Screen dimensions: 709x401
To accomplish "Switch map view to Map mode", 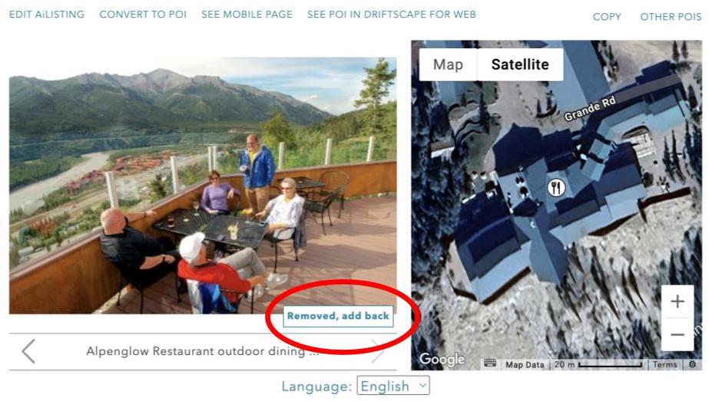I will (x=448, y=64).
